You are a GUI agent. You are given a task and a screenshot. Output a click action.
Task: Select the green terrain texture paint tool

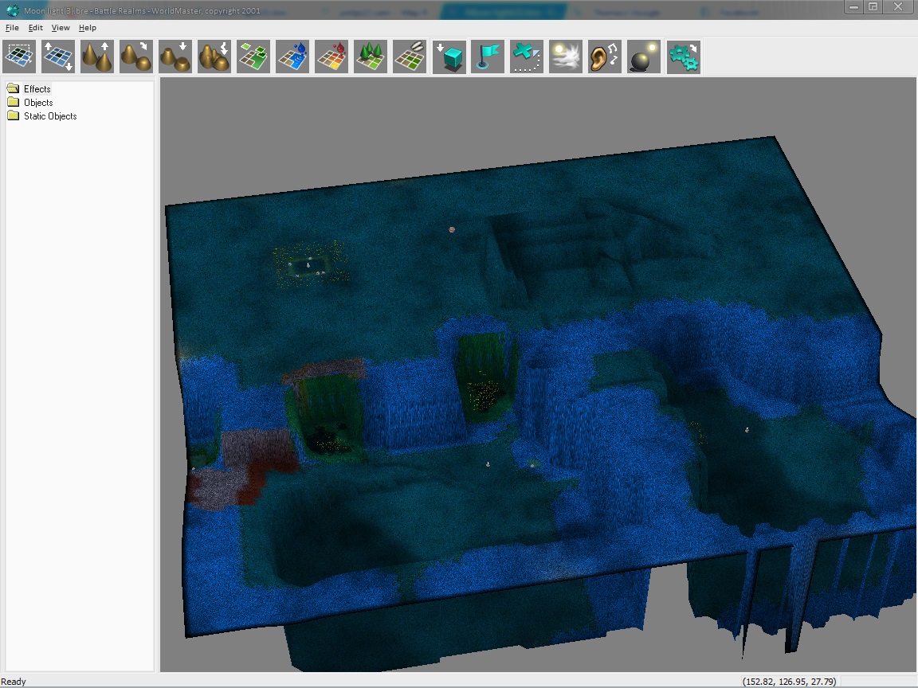click(x=253, y=57)
